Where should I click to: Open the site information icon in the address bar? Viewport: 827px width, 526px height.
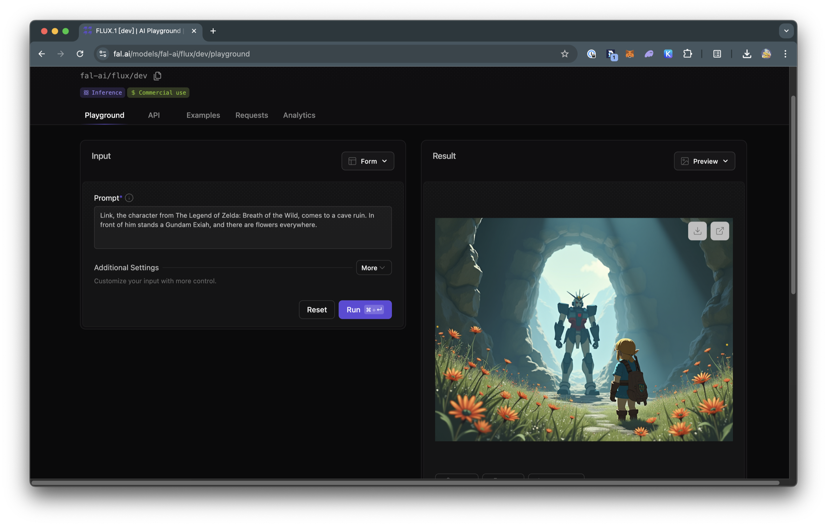[x=103, y=54]
